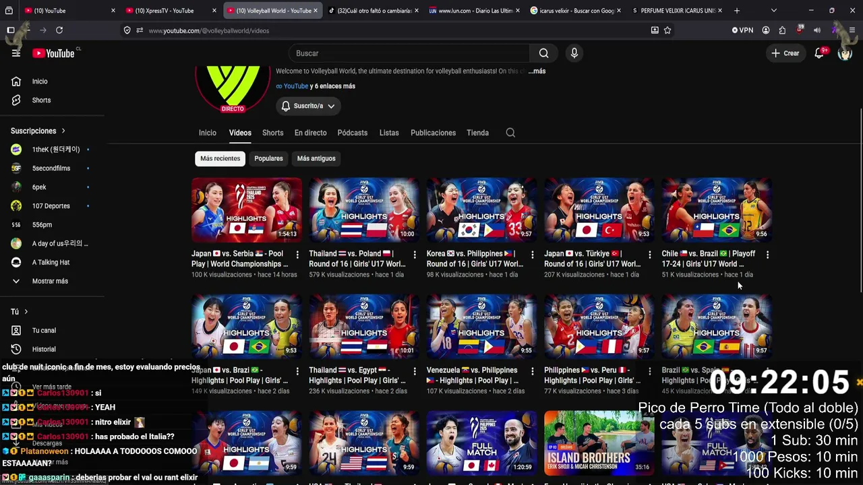Click the Crear button

785,53
